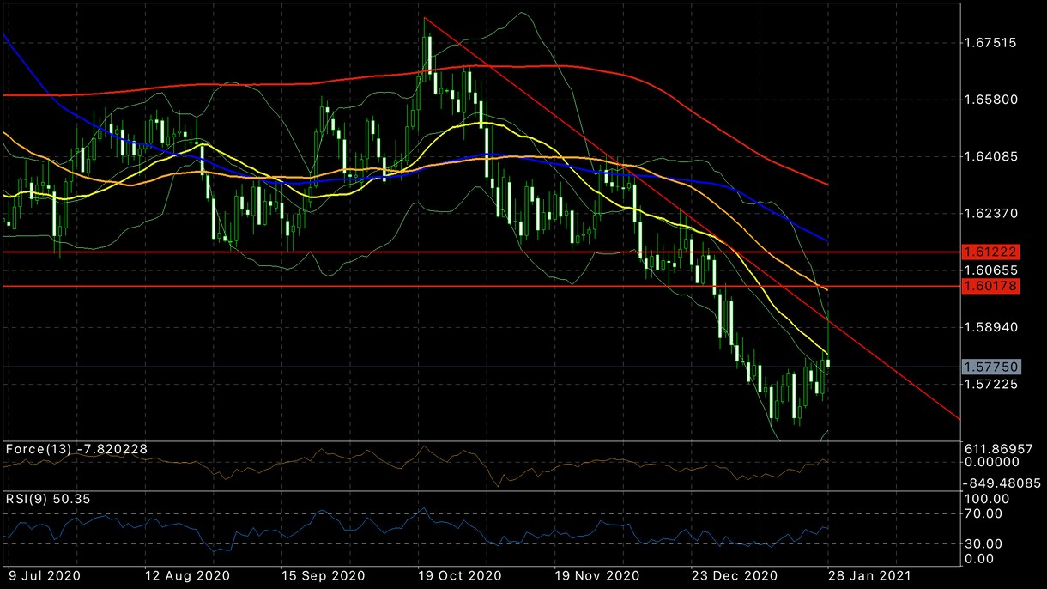
Task: Click the 100.00 RSI scale value
Action: [x=988, y=499]
